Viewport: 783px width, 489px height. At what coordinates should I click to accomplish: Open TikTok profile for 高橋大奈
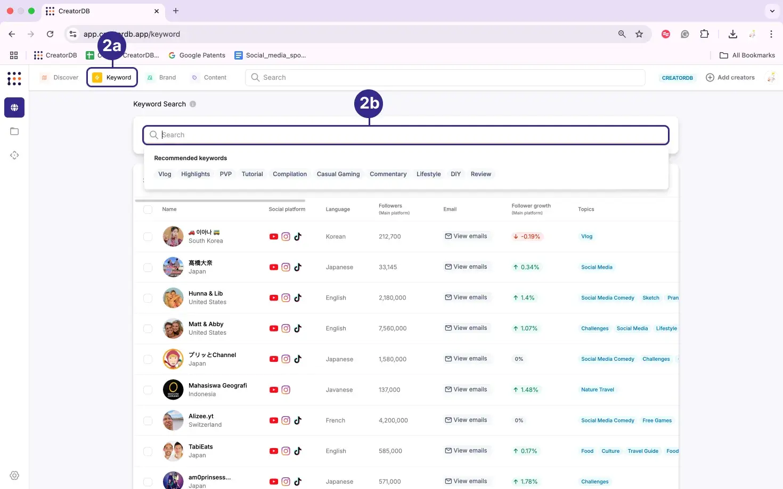point(298,267)
